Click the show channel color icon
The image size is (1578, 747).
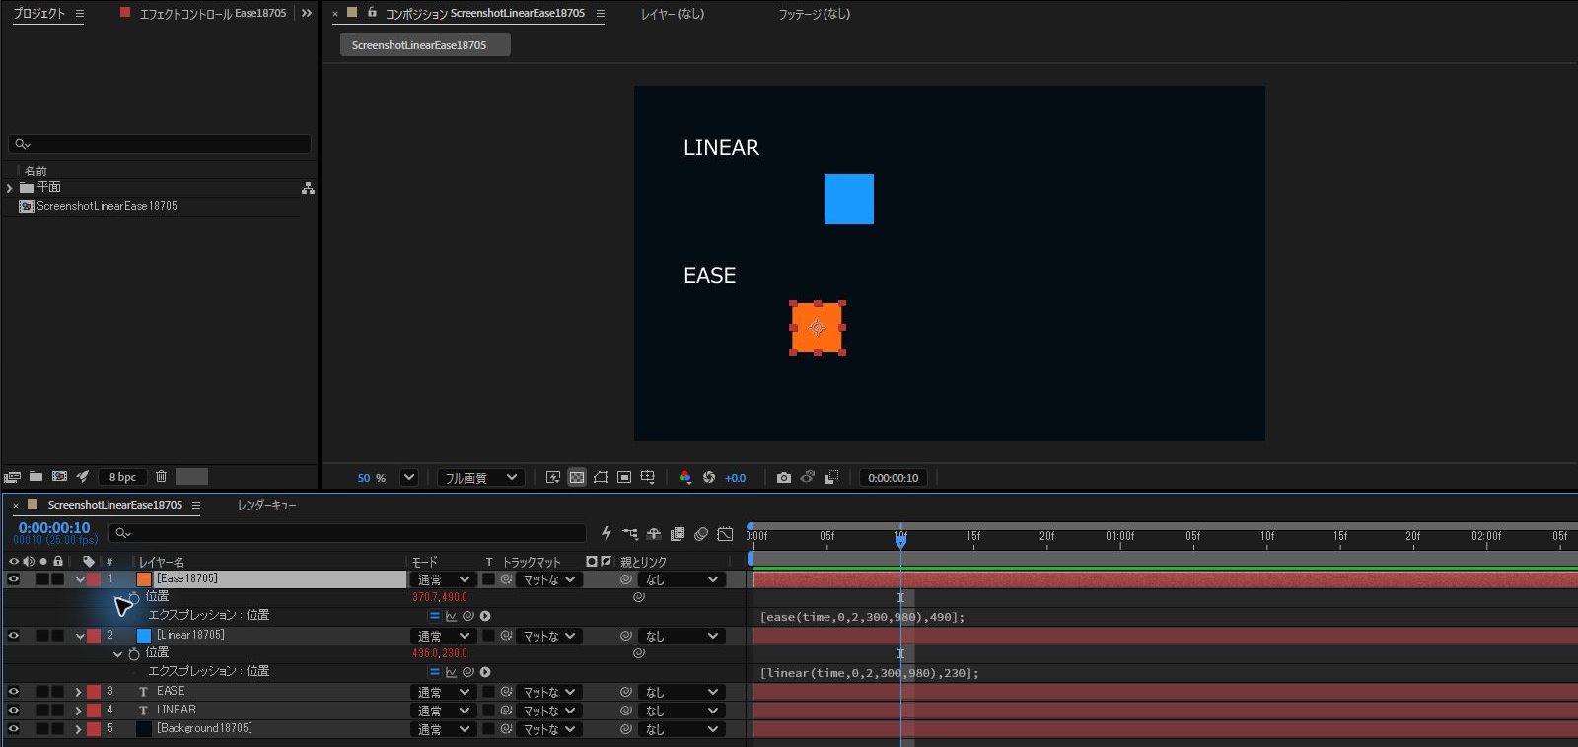click(685, 478)
